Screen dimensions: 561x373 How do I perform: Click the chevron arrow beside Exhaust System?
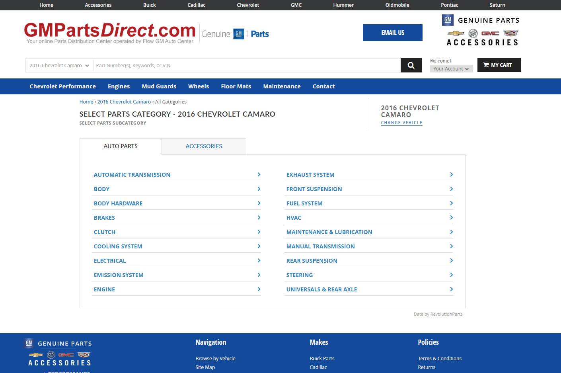pos(451,174)
